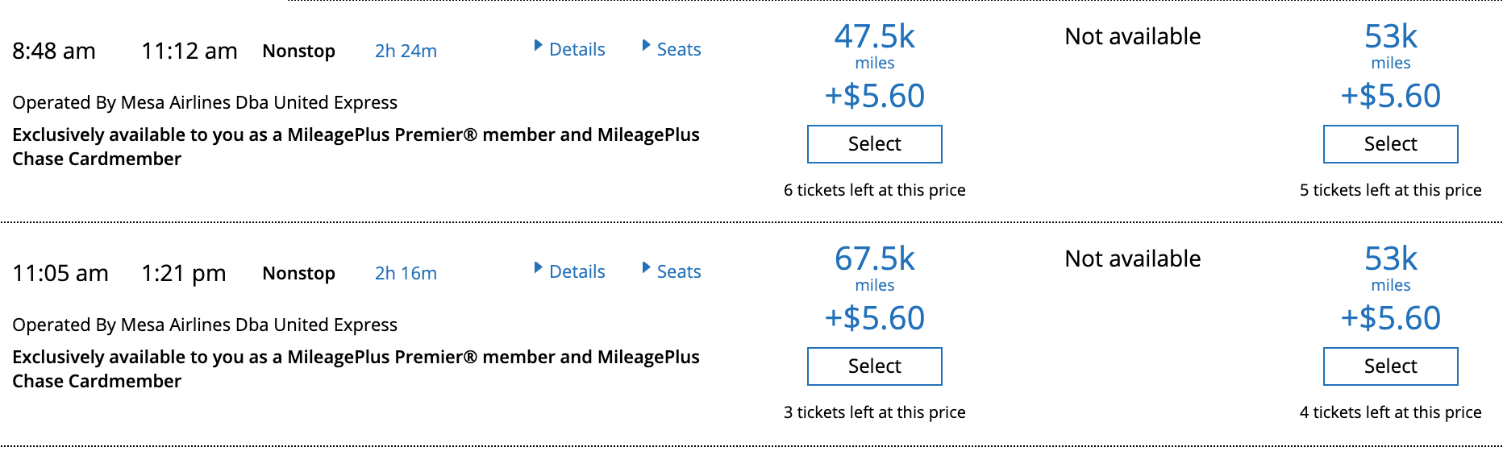Image resolution: width=1503 pixels, height=451 pixels.
Task: Click the 67.5k miles price
Action: tap(874, 259)
